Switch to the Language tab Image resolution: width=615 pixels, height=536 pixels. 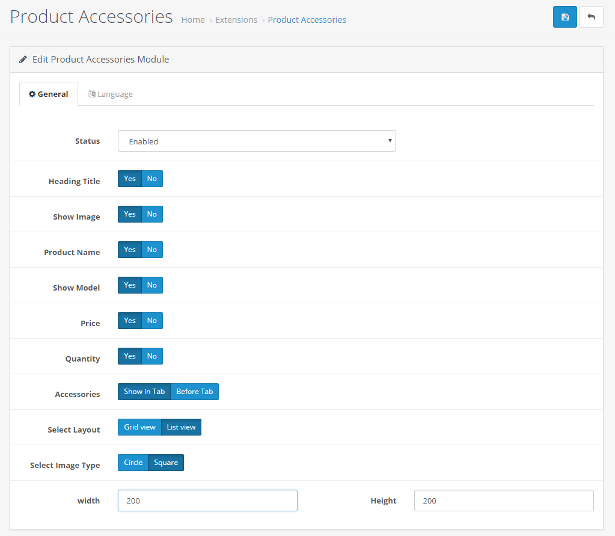coord(111,94)
